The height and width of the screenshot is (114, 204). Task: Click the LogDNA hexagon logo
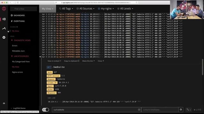click(4, 9)
